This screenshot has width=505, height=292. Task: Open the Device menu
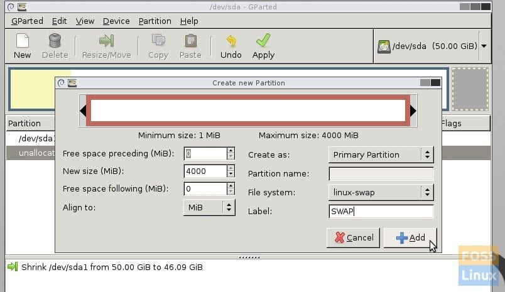116,21
